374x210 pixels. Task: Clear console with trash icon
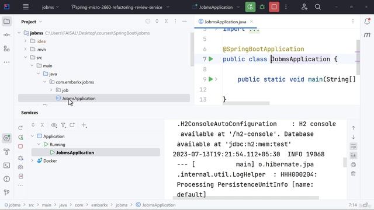(353, 174)
